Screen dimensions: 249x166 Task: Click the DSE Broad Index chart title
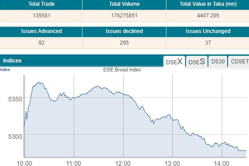tap(122, 70)
